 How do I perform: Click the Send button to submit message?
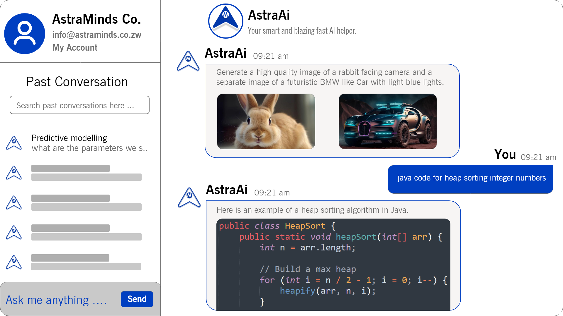pyautogui.click(x=136, y=299)
